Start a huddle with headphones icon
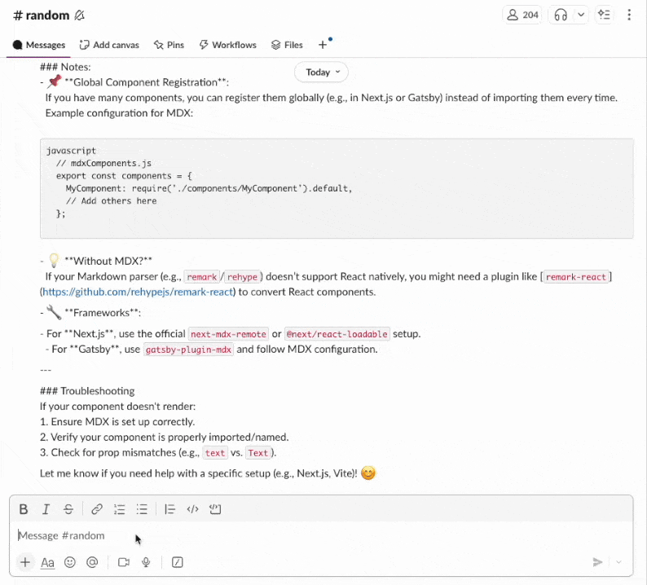647x585 pixels. (561, 15)
